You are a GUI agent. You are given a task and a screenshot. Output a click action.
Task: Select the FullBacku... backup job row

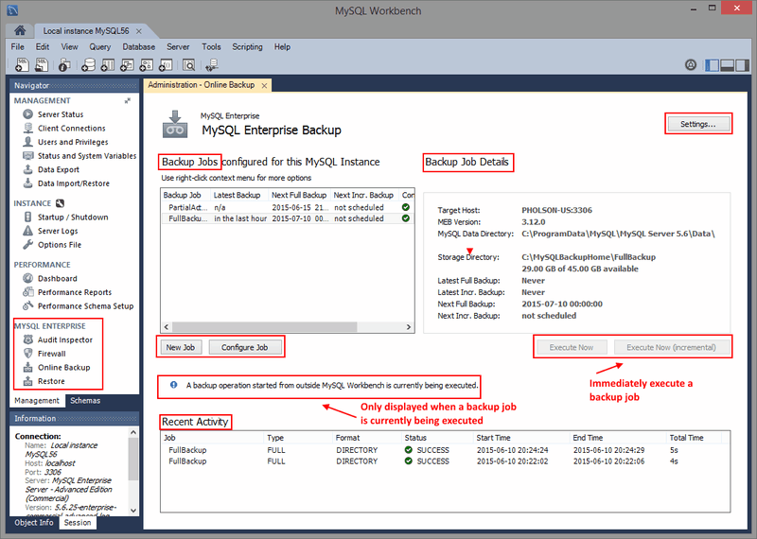pos(288,218)
